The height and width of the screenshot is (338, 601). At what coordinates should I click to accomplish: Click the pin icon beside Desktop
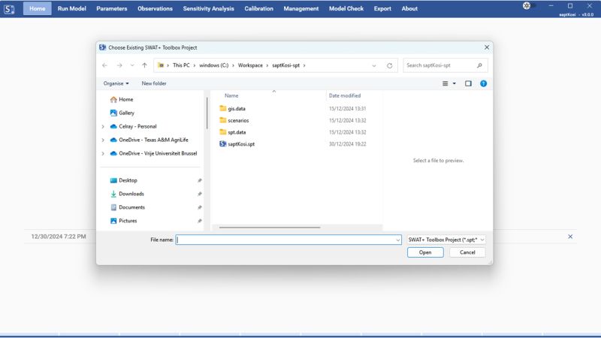(x=199, y=180)
